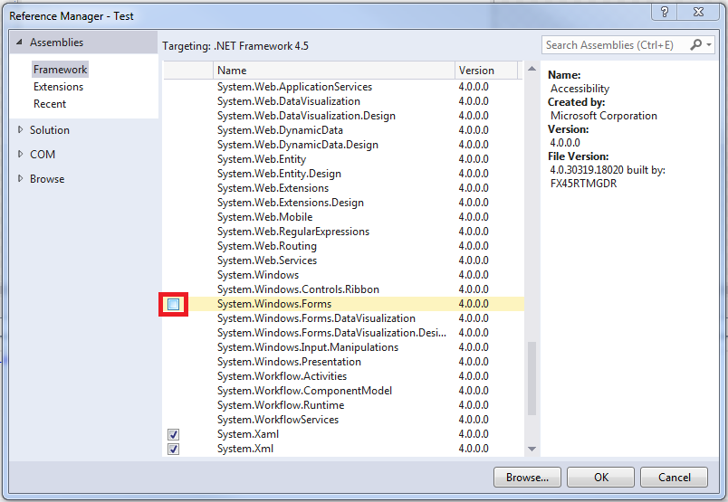
Task: Select the Recent category
Action: [50, 104]
